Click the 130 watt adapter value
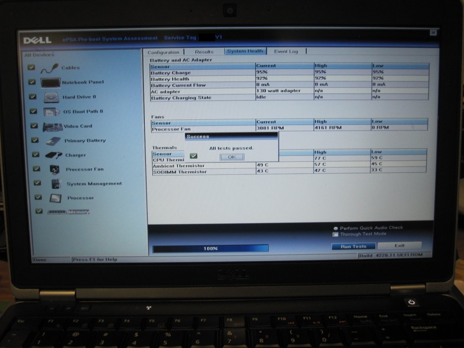Viewport: 464px width, 348px height. click(x=278, y=91)
